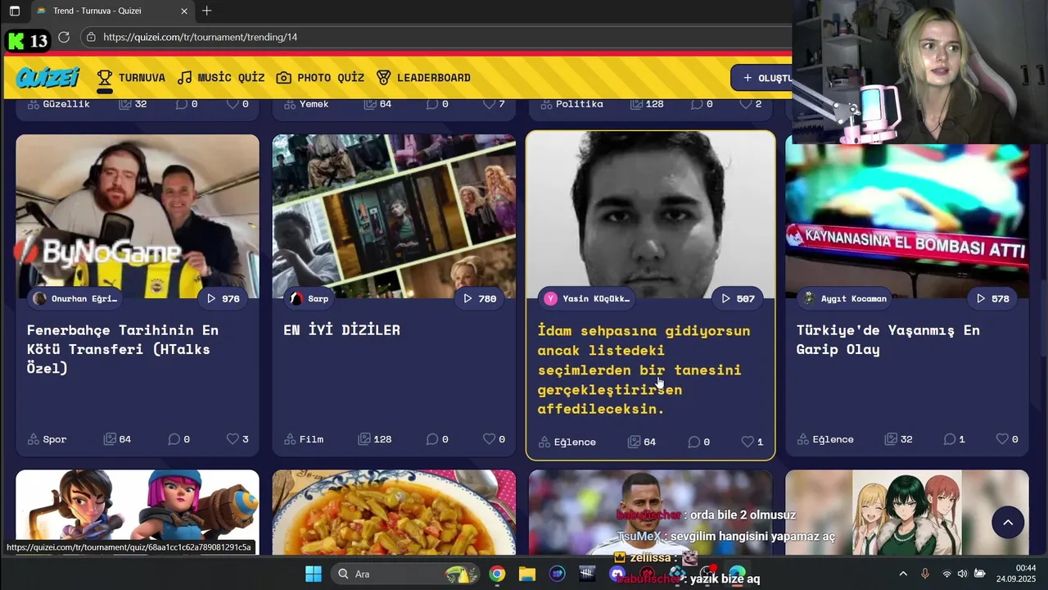Open author Yasin Küçükk profile

[x=587, y=298]
